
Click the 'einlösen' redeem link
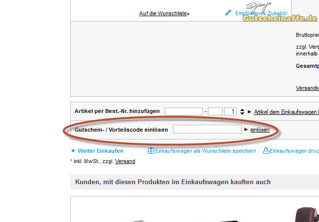click(260, 130)
